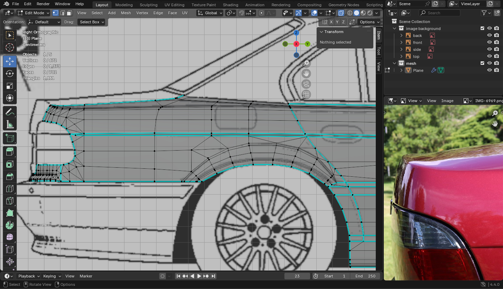Click the viewport pan hand gizmo
This screenshot has width=503, height=289.
(x=306, y=74)
